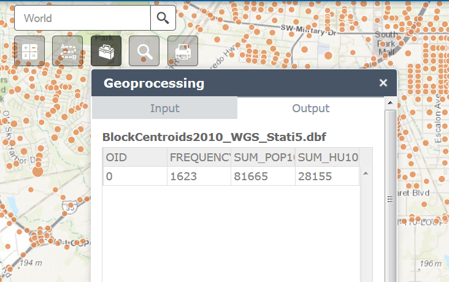Close the Geoprocessing panel
The width and height of the screenshot is (449, 282).
[383, 83]
